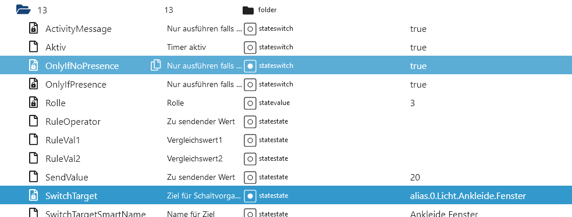
Task: Click the locked file icon of ActivityMessage
Action: (x=34, y=28)
